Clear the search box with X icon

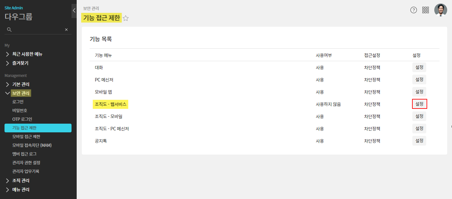coord(66,30)
